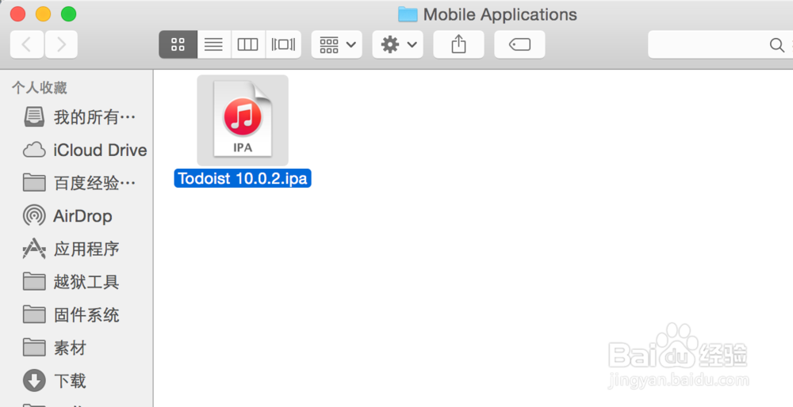Select the Todoist IPA file icon

click(x=243, y=120)
